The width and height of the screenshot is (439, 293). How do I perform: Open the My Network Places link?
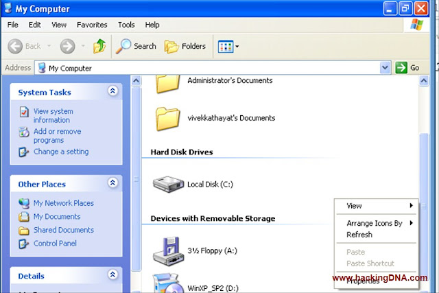[64, 203]
